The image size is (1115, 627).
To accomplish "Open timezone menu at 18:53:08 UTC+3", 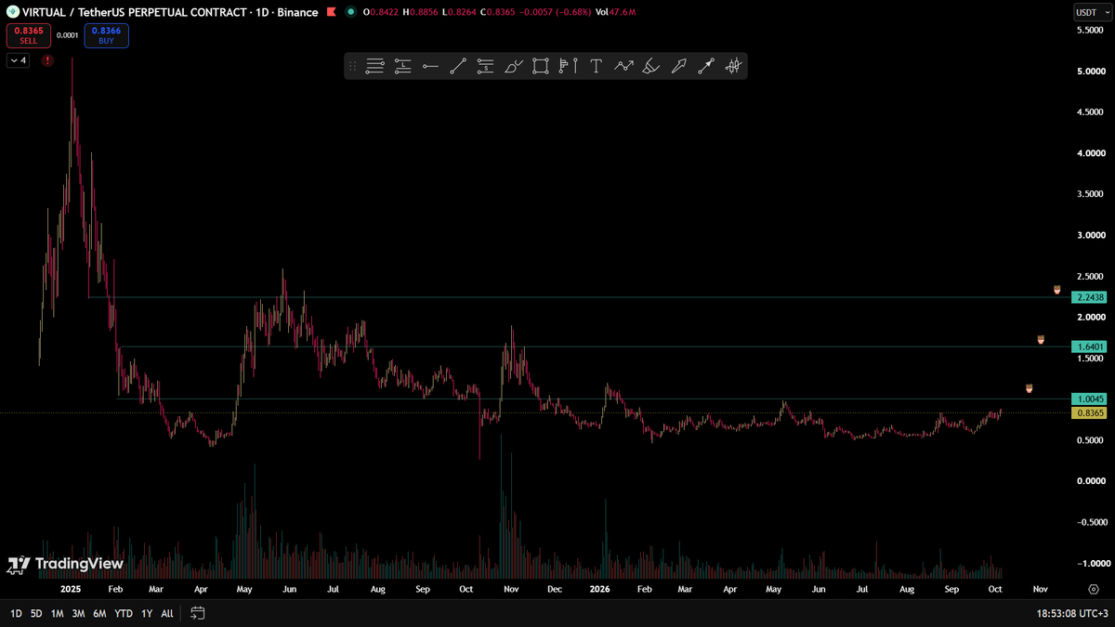I will click(1073, 613).
